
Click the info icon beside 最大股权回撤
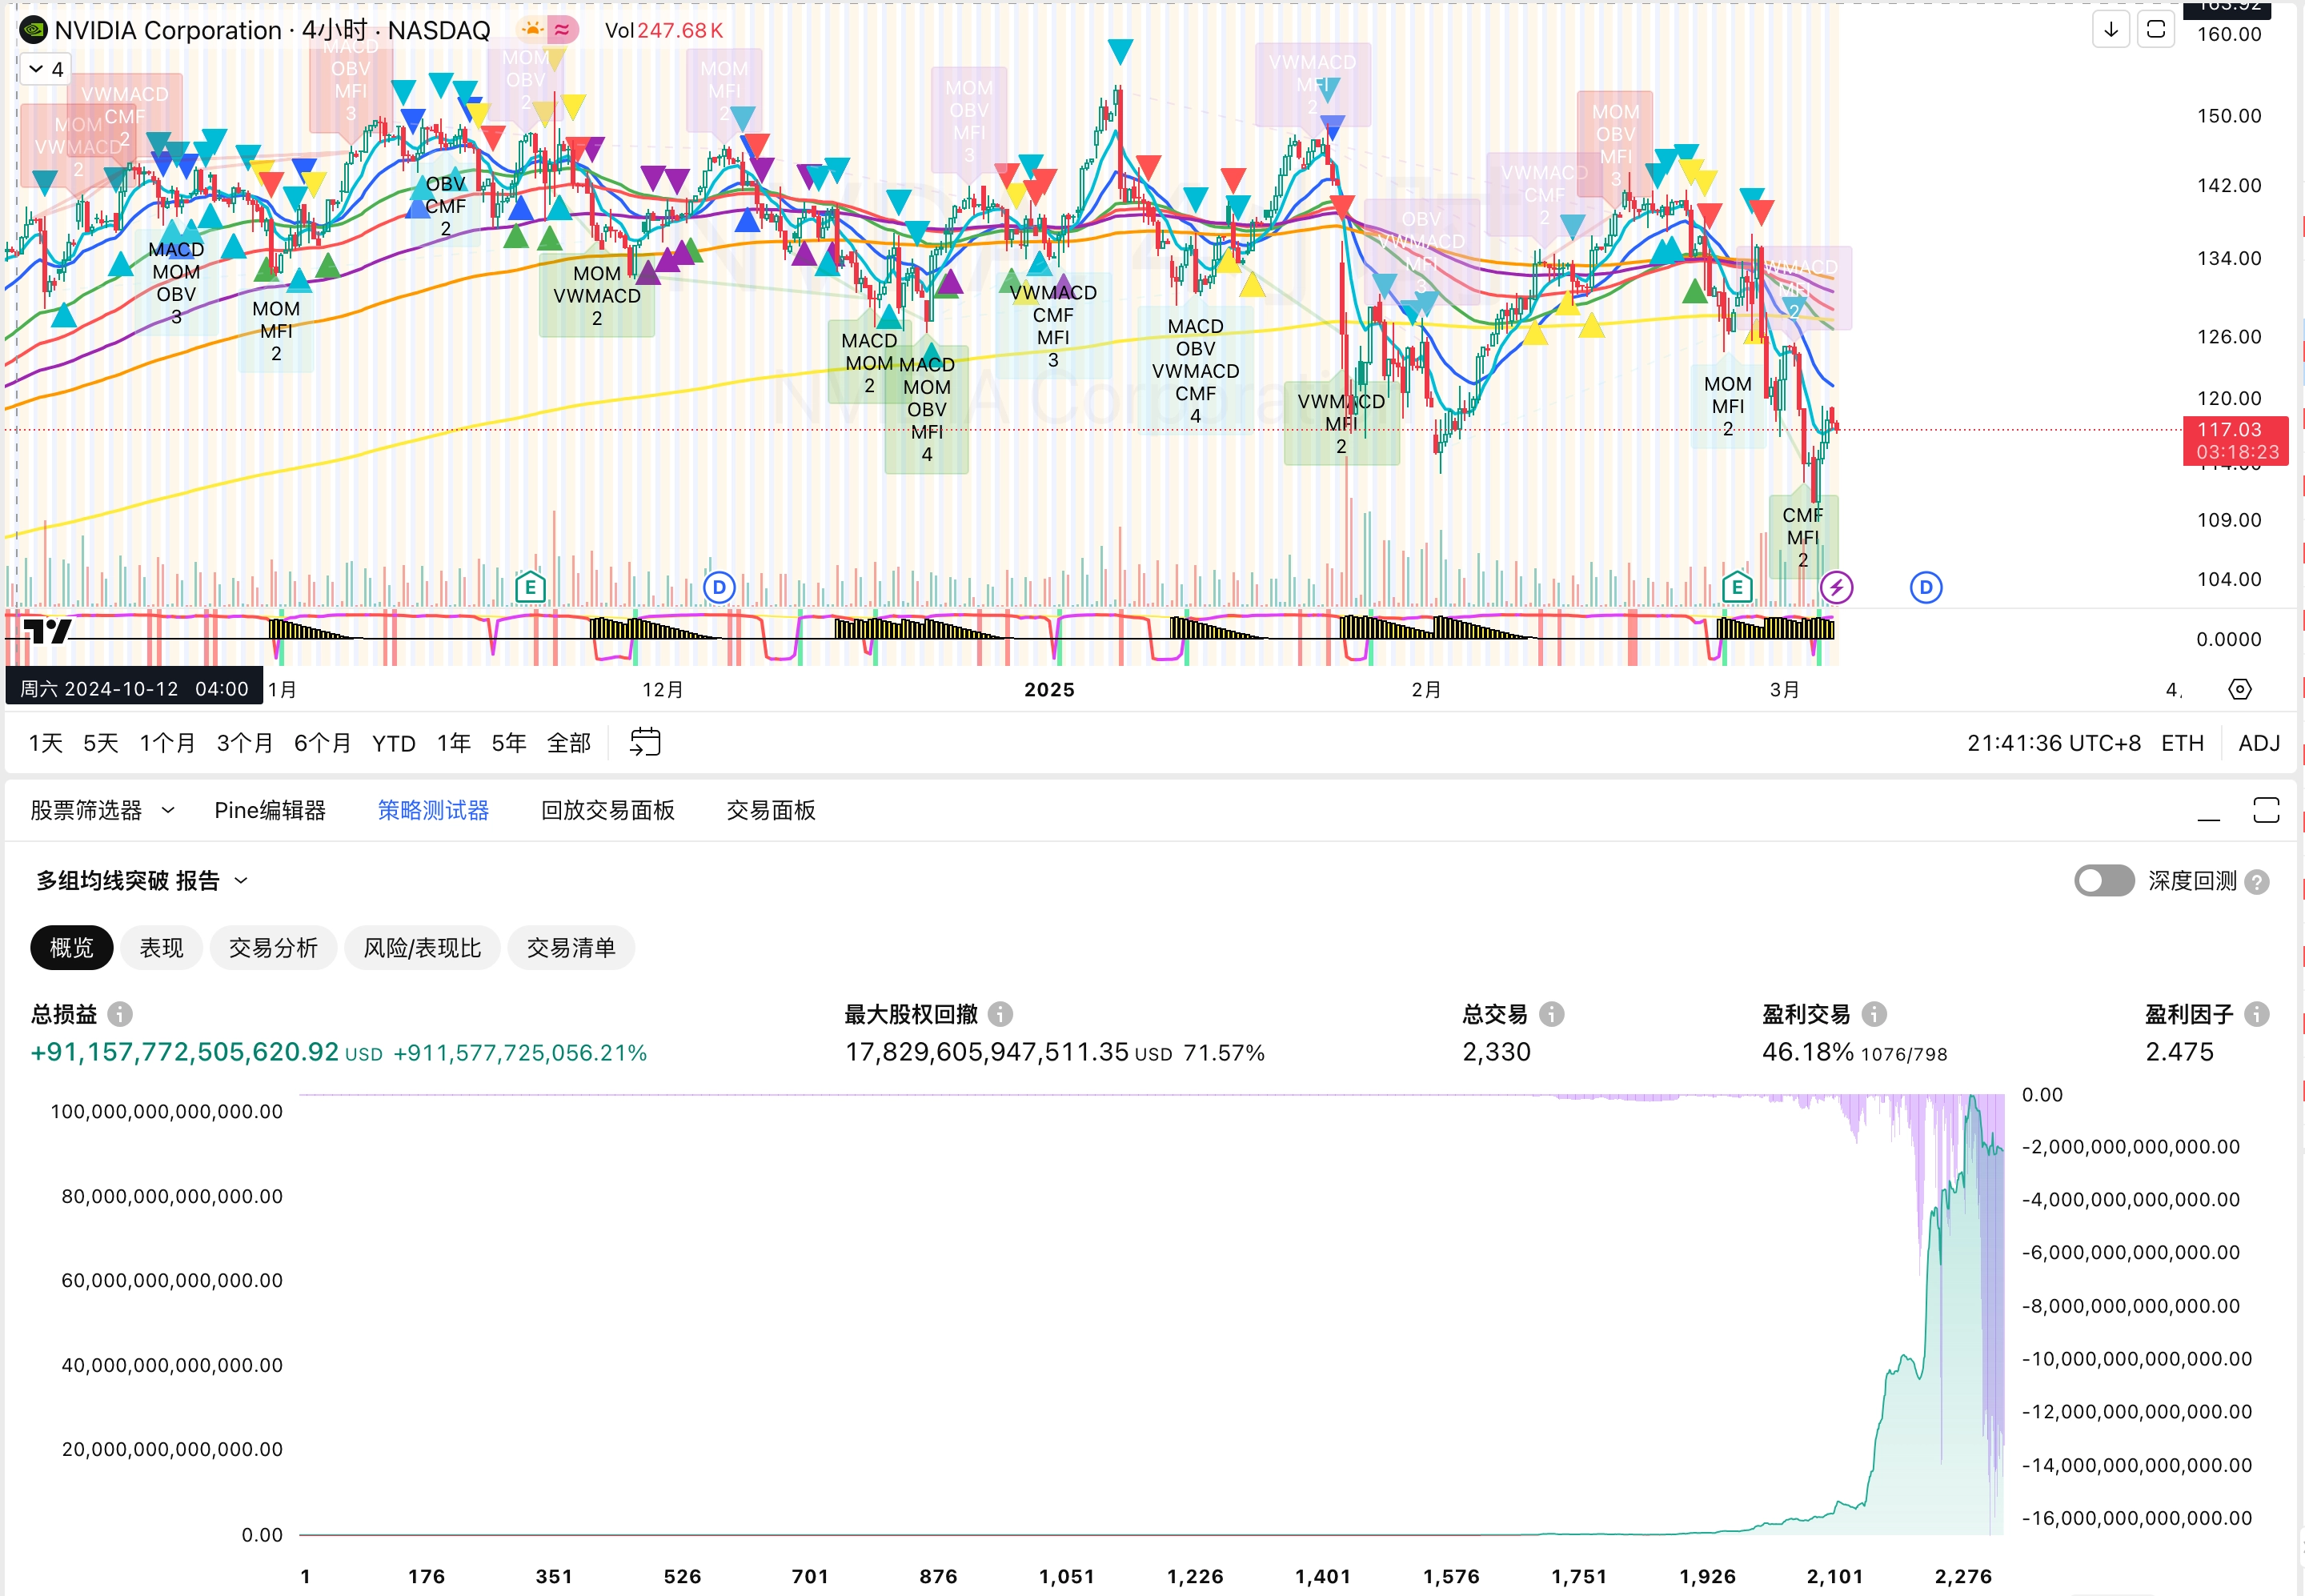(1001, 1014)
